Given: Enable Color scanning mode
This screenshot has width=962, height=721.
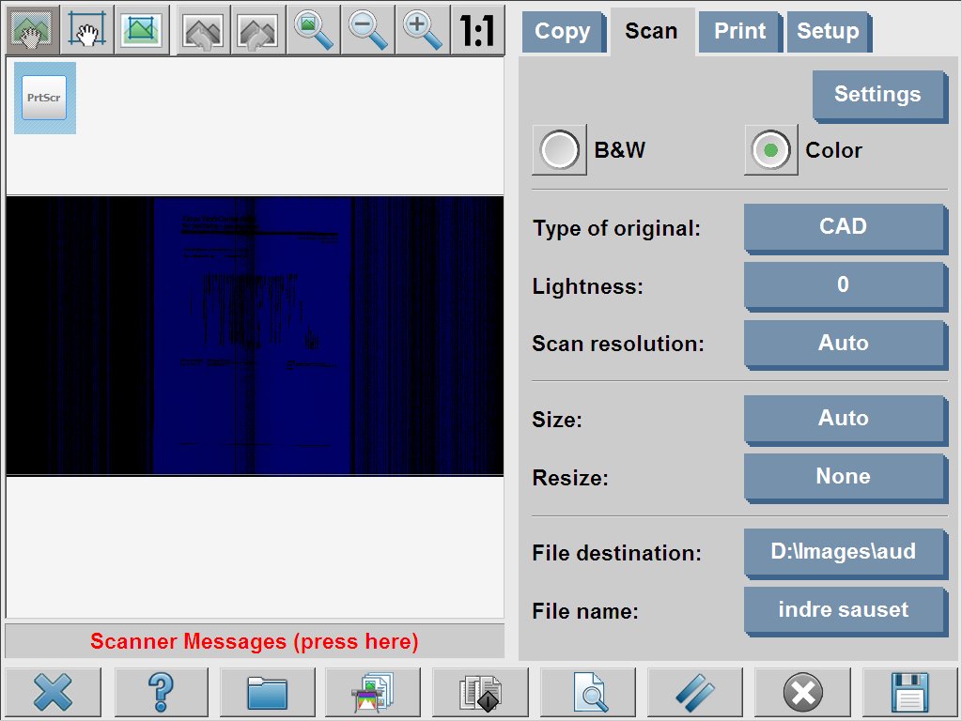Looking at the screenshot, I should tap(770, 149).
